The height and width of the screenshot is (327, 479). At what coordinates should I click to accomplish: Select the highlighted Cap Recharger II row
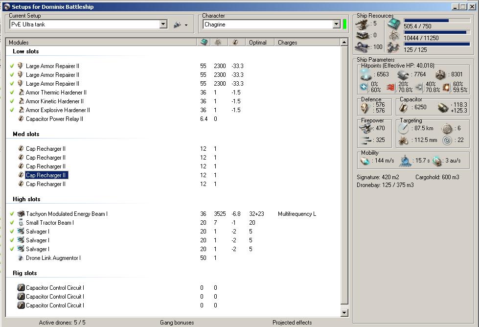pyautogui.click(x=47, y=175)
